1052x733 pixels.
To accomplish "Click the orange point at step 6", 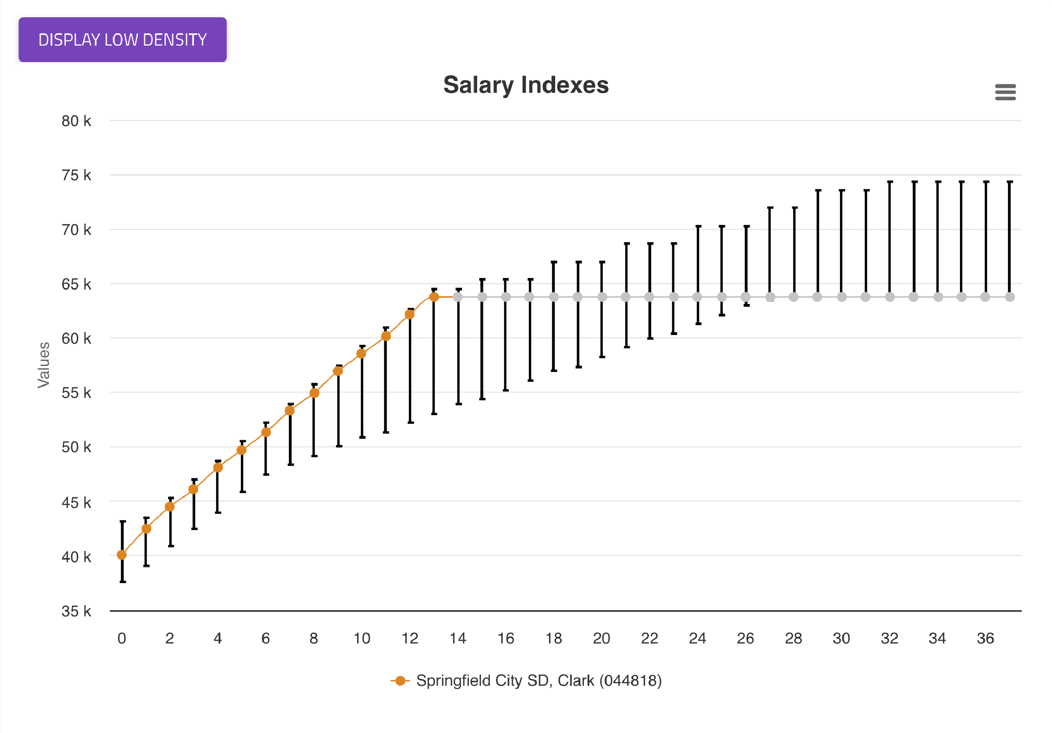I will tap(266, 432).
